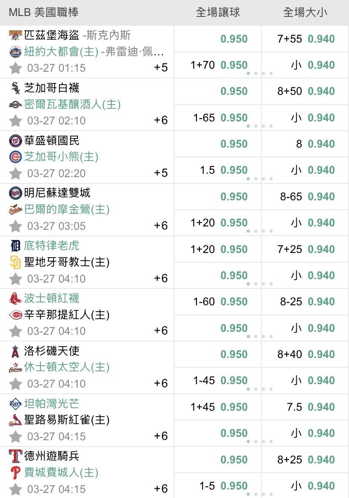Click the Texas Rangers logo
349x498 pixels.
pos(15,456)
